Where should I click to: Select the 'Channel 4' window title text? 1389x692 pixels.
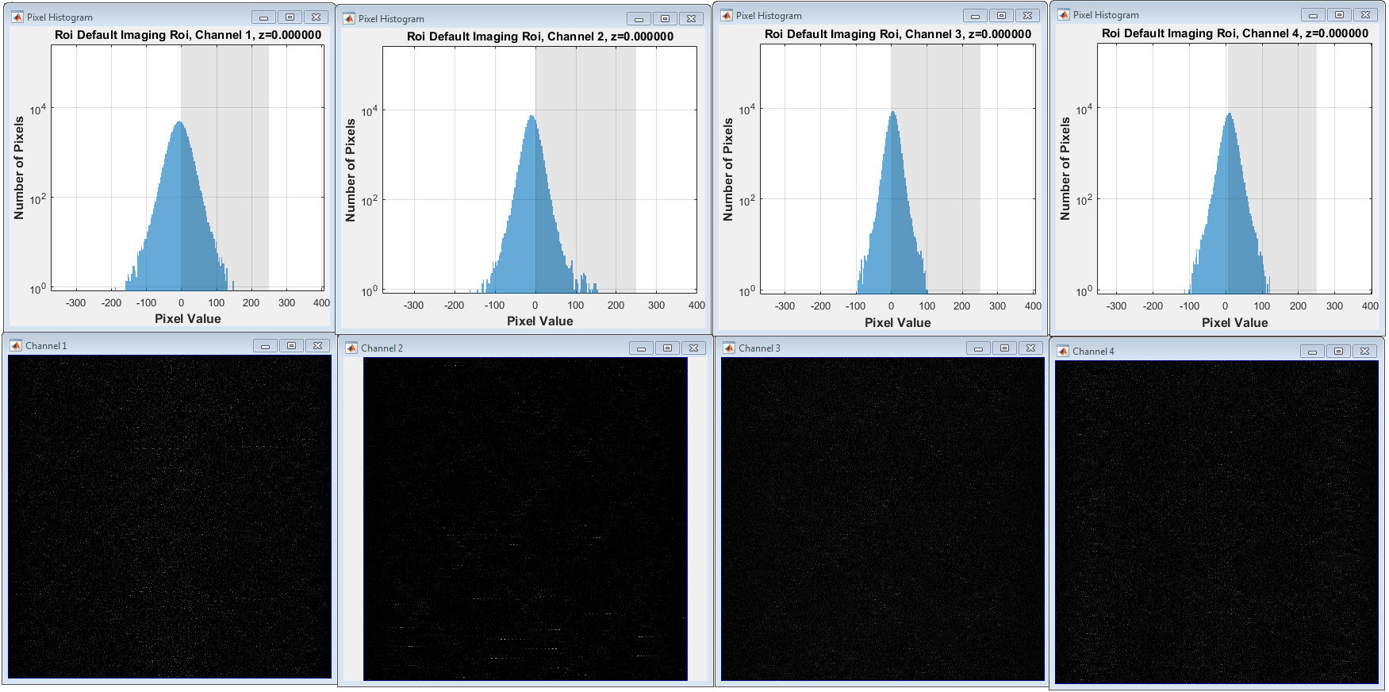pos(1093,352)
